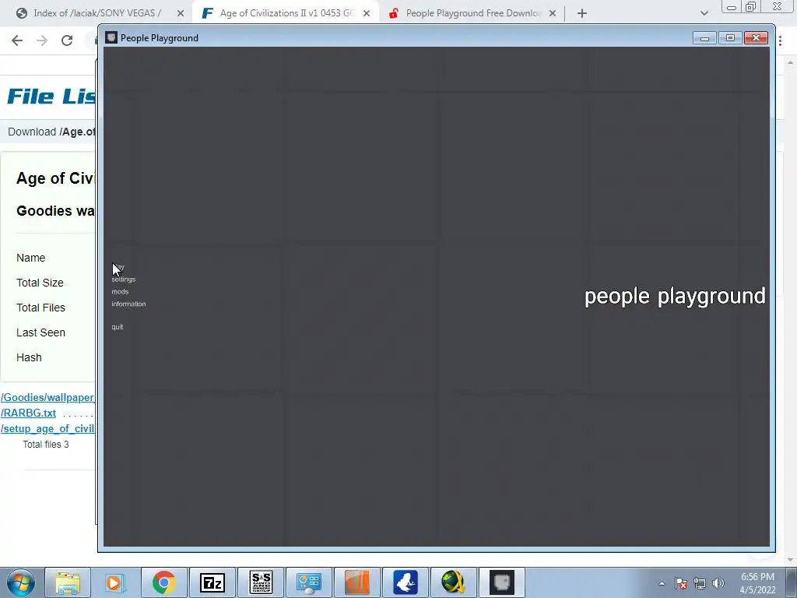Open the /setup_age_of_civil file link
This screenshot has width=797, height=598.
coord(47,429)
